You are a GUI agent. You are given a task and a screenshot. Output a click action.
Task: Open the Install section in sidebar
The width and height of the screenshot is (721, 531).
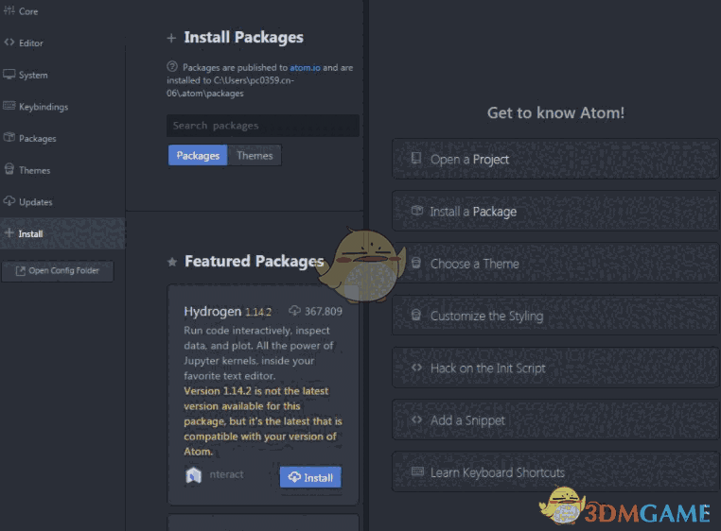62,233
